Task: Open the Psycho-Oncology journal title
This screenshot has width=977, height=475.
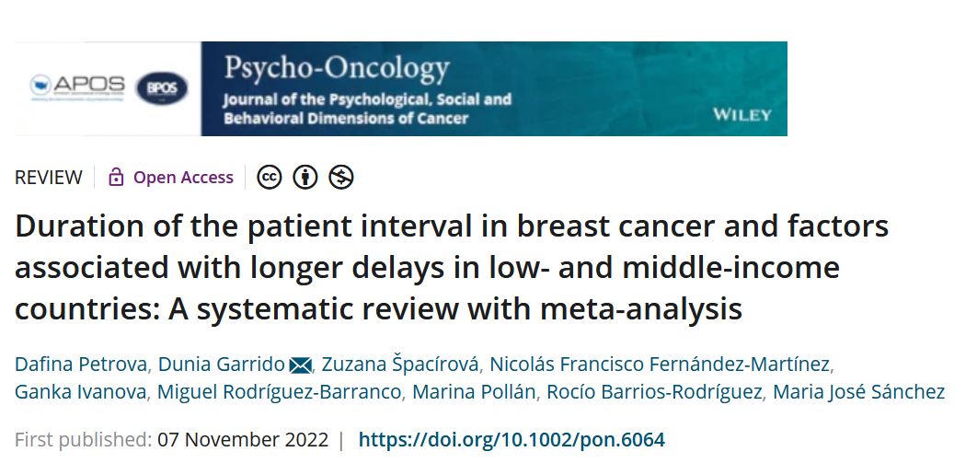Action: pyautogui.click(x=337, y=68)
